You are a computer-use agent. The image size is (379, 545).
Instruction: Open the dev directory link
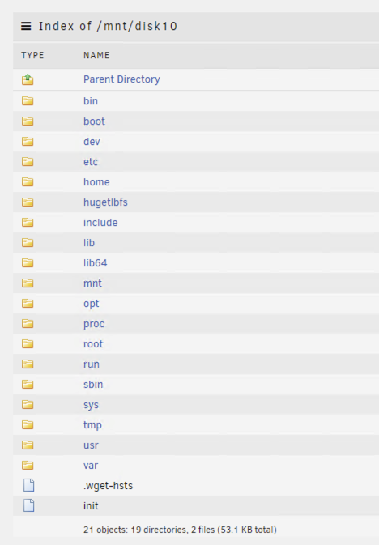[92, 142]
